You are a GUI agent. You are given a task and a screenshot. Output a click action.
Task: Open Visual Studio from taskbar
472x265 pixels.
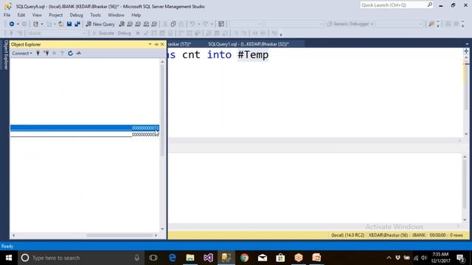tap(208, 258)
